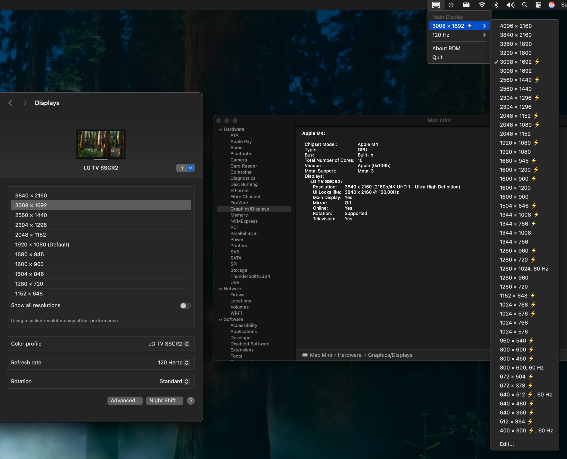Click the Night Shift... button
567x459 pixels.
164,400
